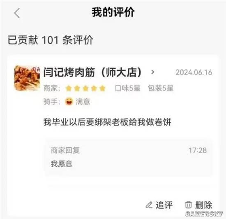The image size is (226, 219).
Task: Go back using the top-left arrow
Action: (17, 13)
